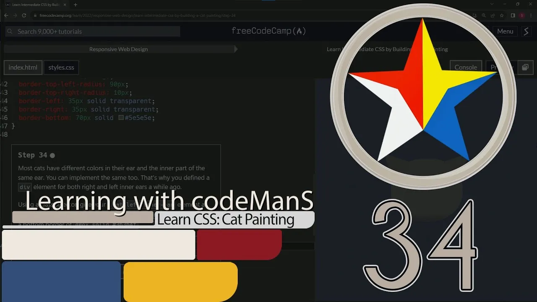The height and width of the screenshot is (302, 537).
Task: Click the closing brace code line
Action: click(x=13, y=126)
